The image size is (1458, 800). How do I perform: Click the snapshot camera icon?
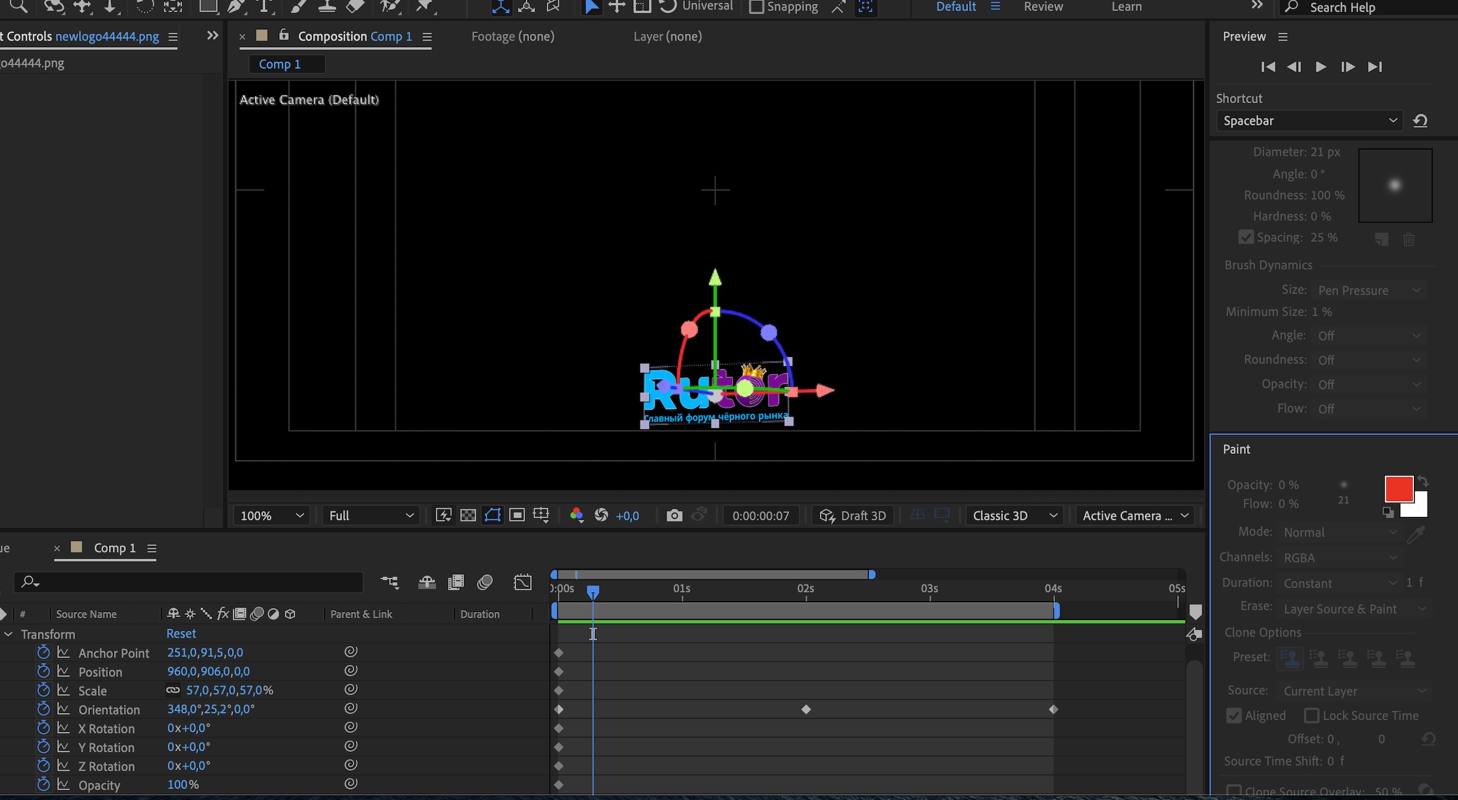(x=674, y=515)
